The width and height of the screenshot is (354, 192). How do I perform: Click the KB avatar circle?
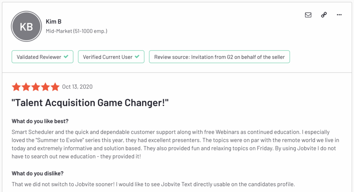[26, 26]
